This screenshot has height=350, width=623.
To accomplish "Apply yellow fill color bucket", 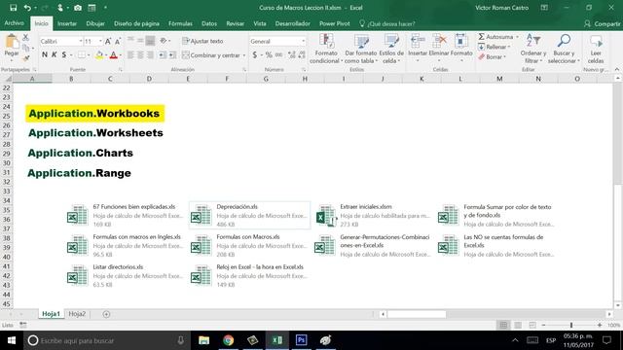I will (x=99, y=55).
